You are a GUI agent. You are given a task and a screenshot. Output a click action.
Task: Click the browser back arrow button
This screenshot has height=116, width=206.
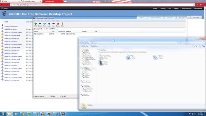2,5
